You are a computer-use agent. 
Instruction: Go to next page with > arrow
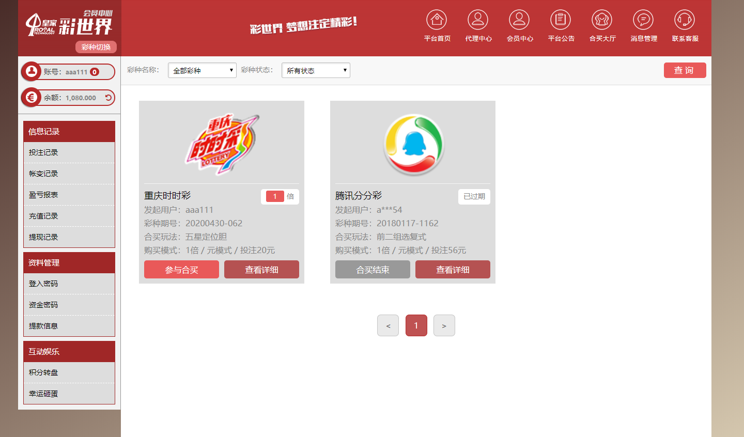point(444,325)
